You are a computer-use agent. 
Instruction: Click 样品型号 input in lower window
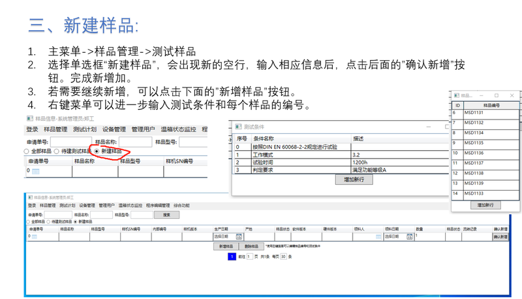click(142, 215)
